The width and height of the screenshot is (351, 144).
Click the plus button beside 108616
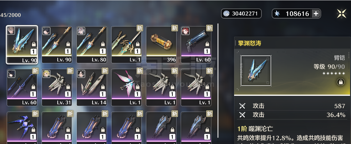[x=316, y=14]
